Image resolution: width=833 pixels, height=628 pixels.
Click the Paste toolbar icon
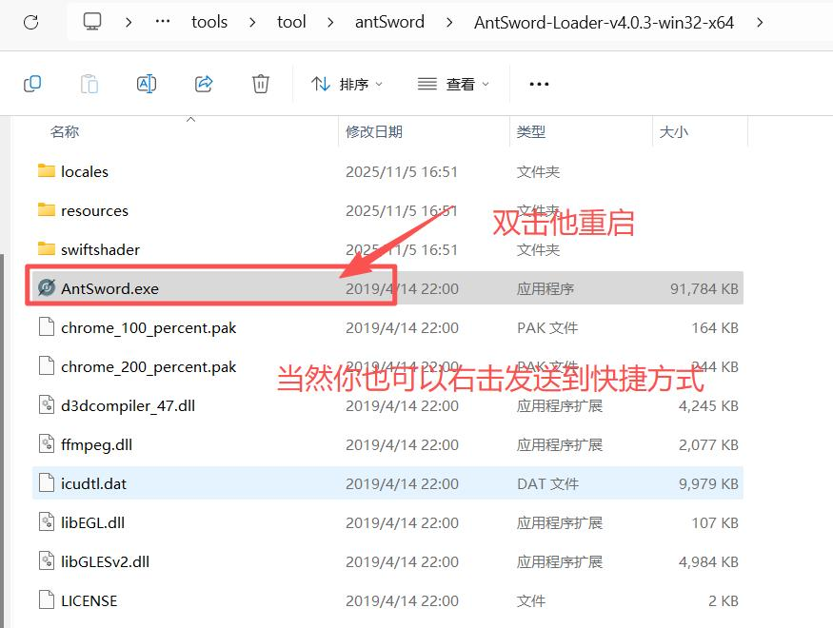89,84
